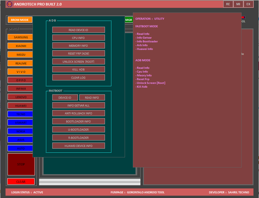Select OPPO device brand

[x=21, y=80]
